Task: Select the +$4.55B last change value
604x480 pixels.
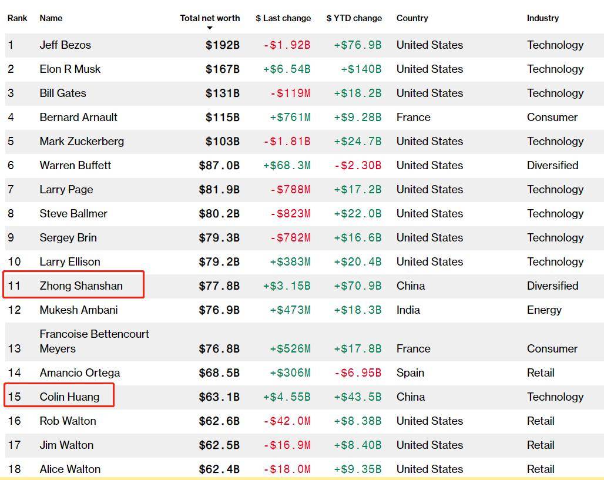Action: coord(287,397)
